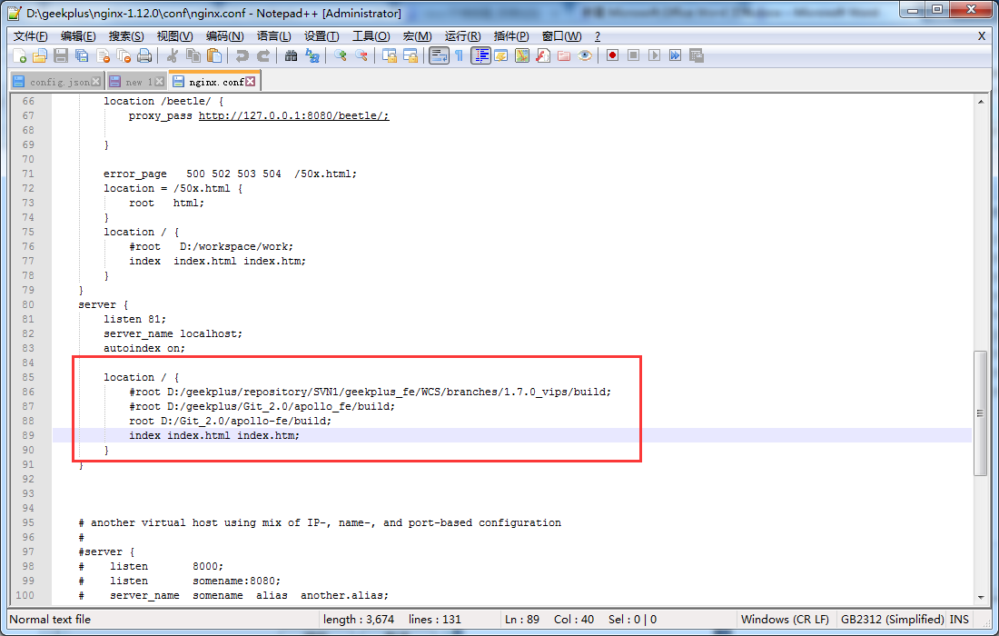Open the 编码(N) menu

(225, 36)
